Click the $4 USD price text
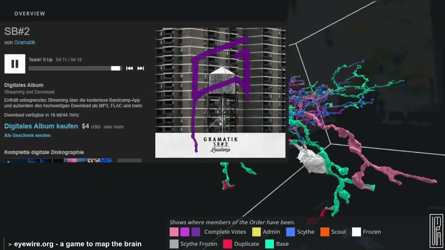This screenshot has width=445, height=250. click(x=91, y=126)
